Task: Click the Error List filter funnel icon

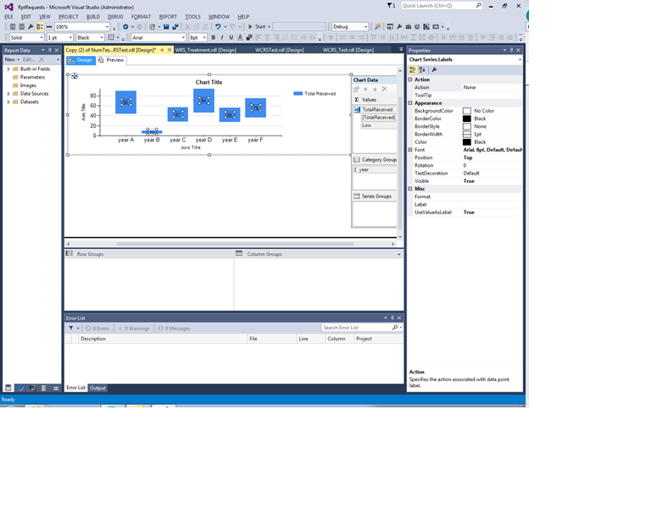Action: [71, 328]
